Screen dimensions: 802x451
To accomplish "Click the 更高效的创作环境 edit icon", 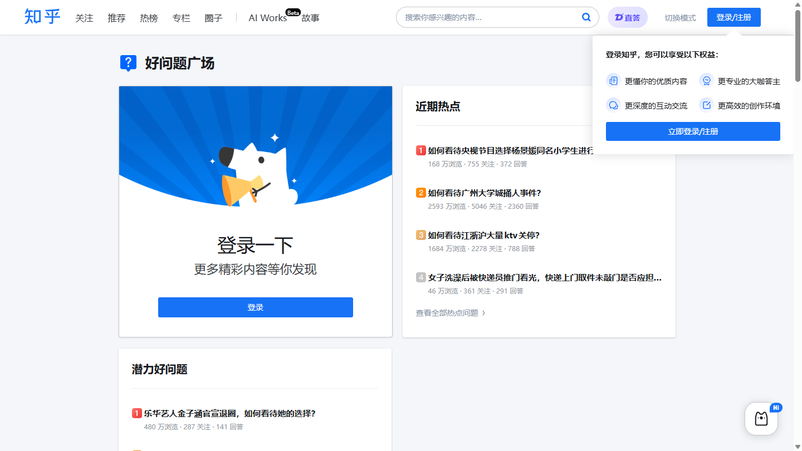I will click(x=706, y=105).
